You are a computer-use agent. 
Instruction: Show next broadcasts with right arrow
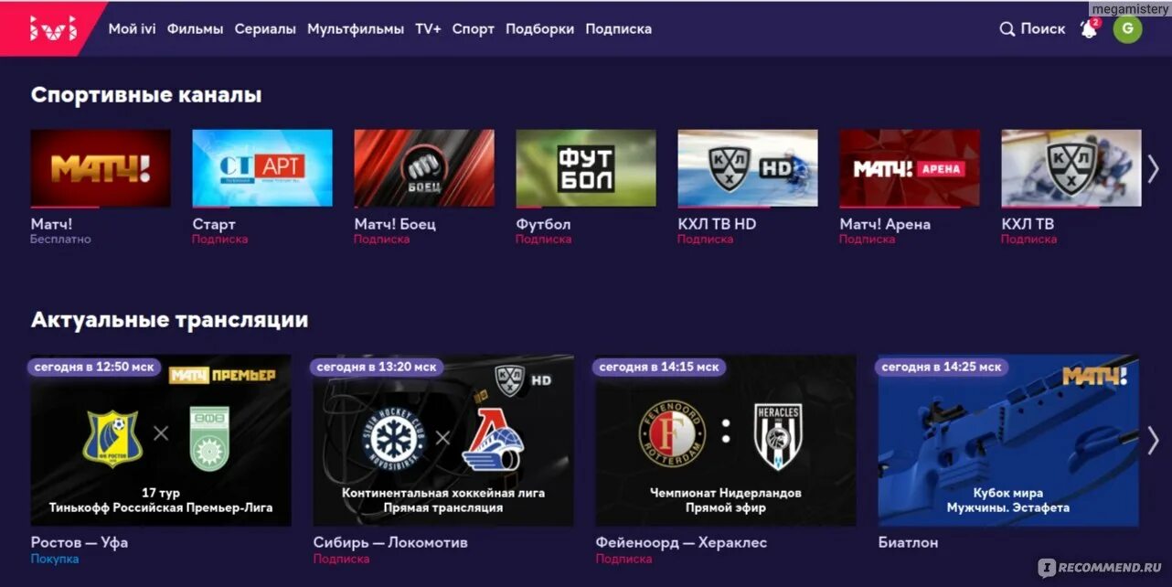[1153, 440]
